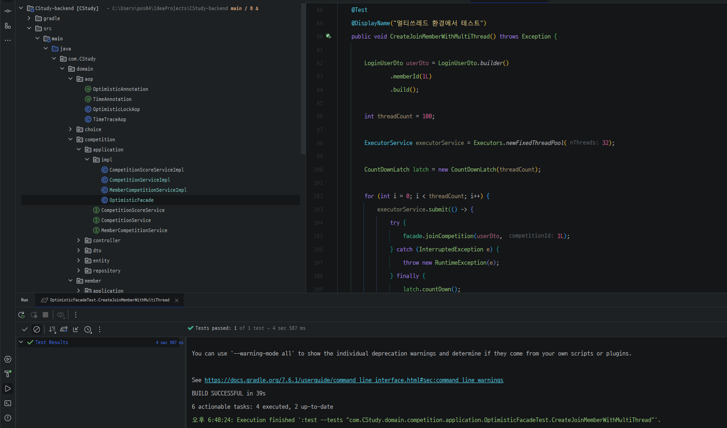
Task: Show more tool windows ellipsis
Action: pos(8,40)
